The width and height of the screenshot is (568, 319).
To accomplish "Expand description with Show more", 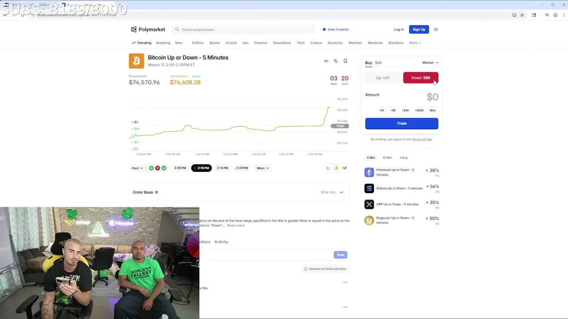I will pos(236,226).
